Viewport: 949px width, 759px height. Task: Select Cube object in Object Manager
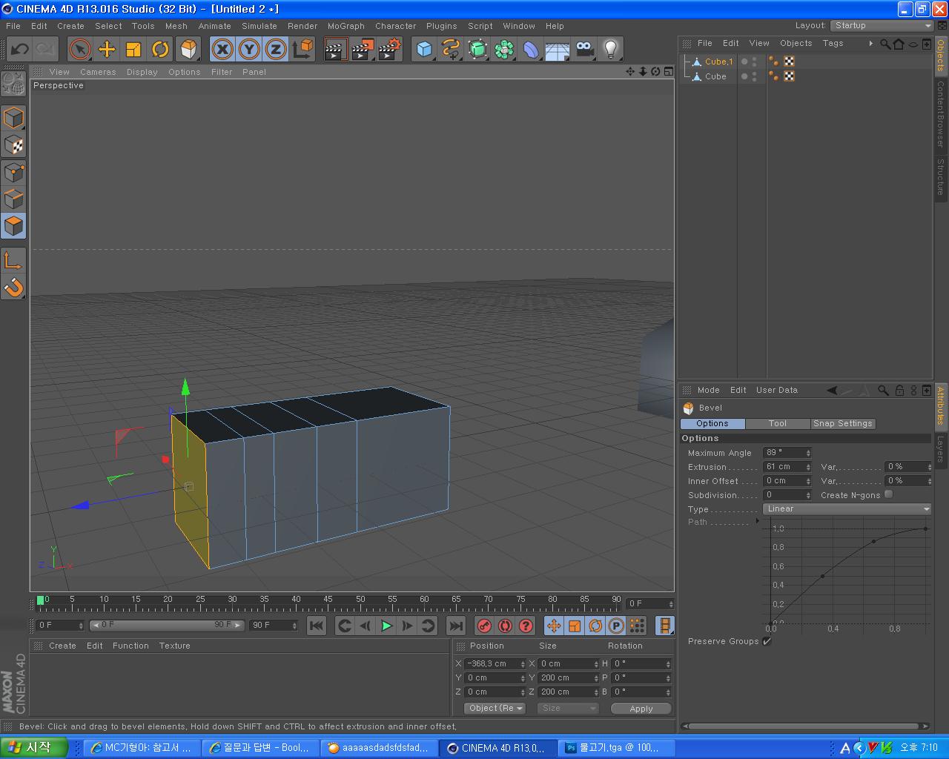(715, 76)
